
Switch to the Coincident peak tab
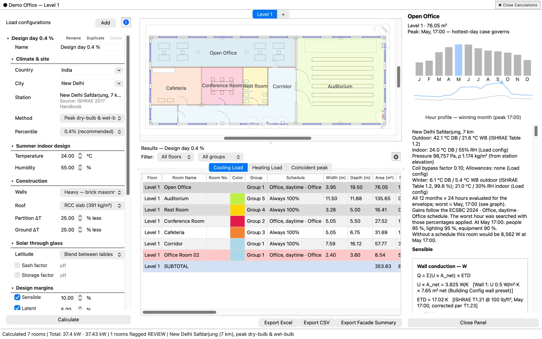309,167
